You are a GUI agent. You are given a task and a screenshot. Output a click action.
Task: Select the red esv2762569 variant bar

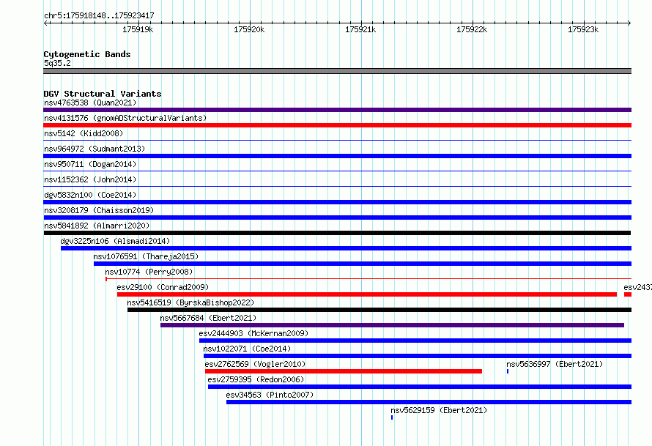[x=344, y=371]
